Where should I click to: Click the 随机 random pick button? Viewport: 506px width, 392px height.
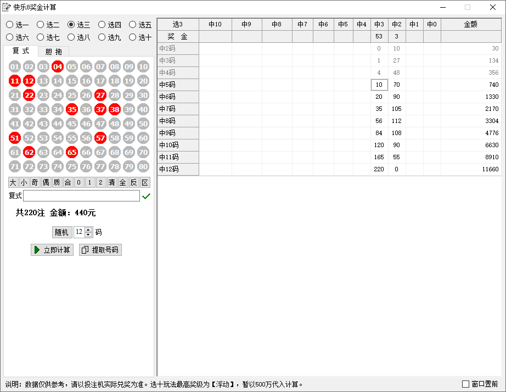pyautogui.click(x=61, y=232)
